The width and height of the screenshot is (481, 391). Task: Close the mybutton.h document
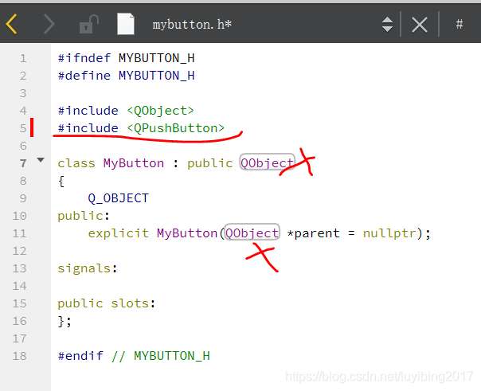(420, 25)
